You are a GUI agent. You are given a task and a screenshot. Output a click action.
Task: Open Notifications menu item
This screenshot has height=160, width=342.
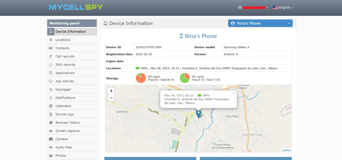[72, 98]
